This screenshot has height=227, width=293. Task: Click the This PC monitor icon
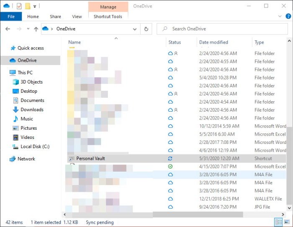13,73
